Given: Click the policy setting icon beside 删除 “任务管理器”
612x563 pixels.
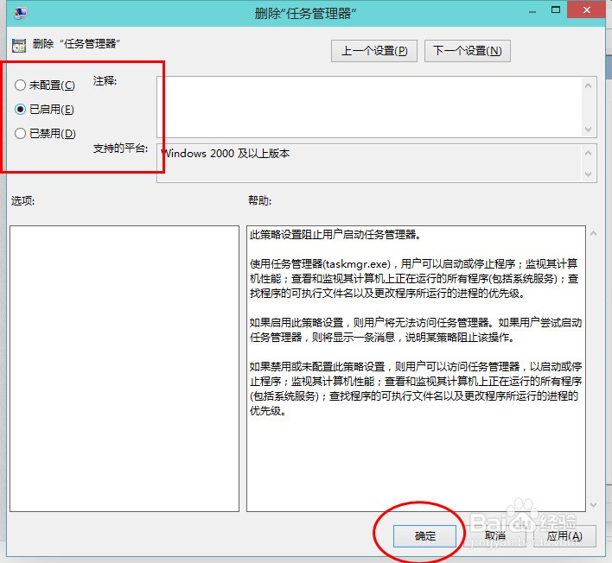Looking at the screenshot, I should click(19, 45).
